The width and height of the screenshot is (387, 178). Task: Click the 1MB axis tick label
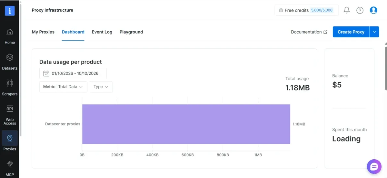click(258, 155)
